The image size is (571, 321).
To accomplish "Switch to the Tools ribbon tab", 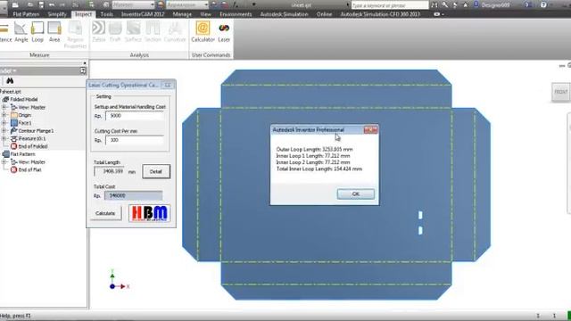I will click(x=107, y=14).
